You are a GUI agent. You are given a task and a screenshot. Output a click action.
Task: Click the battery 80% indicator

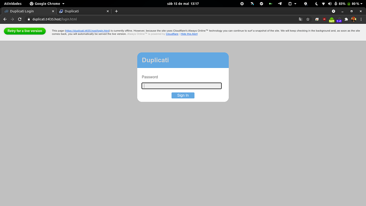tap(353, 4)
